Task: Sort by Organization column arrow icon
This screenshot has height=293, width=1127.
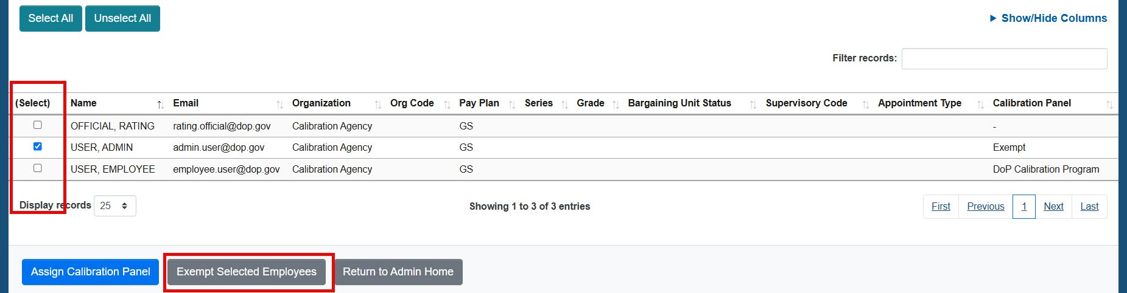Action: click(377, 105)
